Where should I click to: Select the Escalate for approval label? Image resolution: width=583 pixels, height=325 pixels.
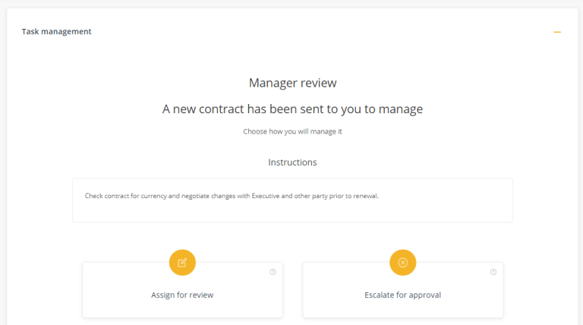(x=402, y=295)
